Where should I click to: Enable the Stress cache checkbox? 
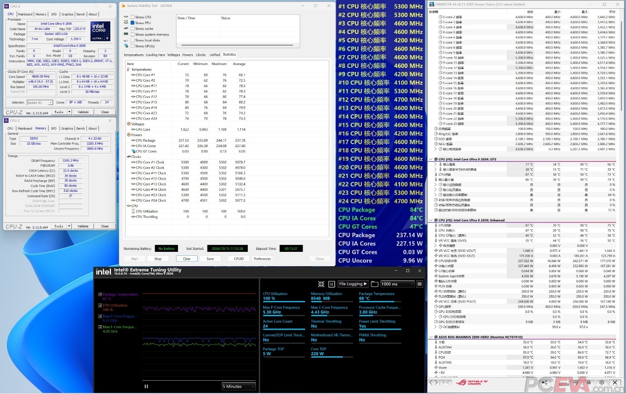coord(132,29)
